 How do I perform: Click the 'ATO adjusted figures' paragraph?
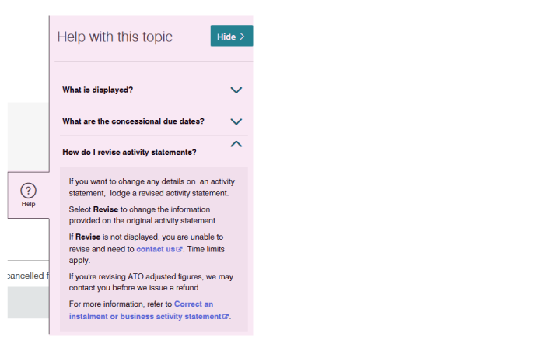click(150, 282)
